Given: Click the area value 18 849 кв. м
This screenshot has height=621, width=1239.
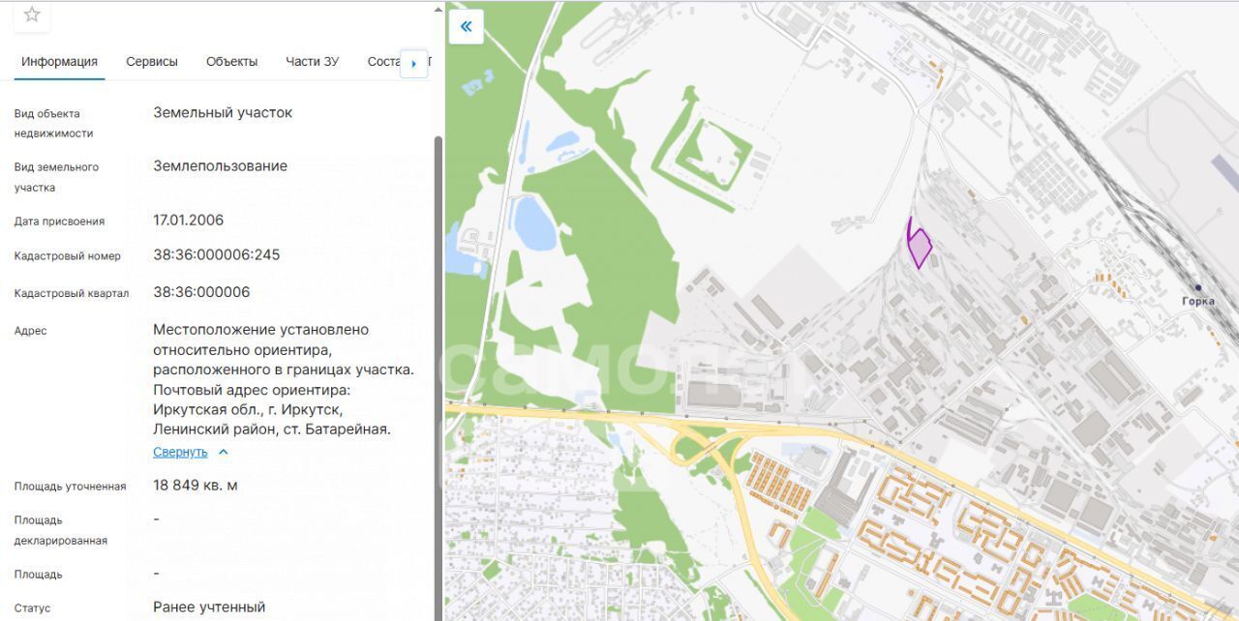Looking at the screenshot, I should [x=195, y=486].
